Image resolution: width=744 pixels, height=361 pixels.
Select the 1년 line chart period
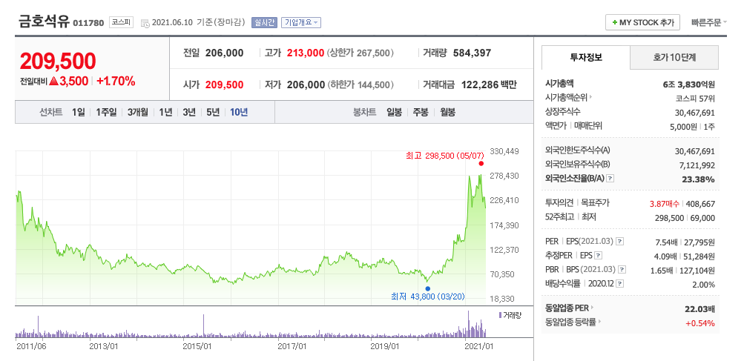tap(165, 113)
